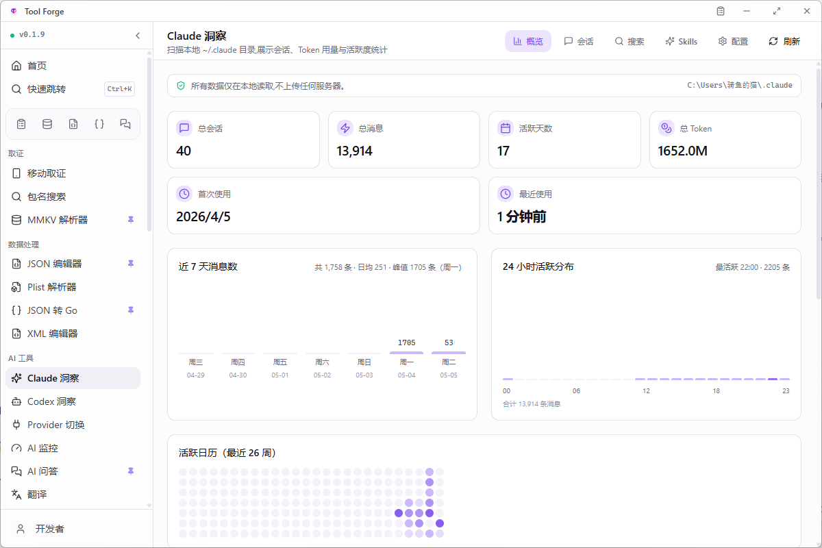Click the main content vertical scrollbar
The image size is (822, 548).
818,184
